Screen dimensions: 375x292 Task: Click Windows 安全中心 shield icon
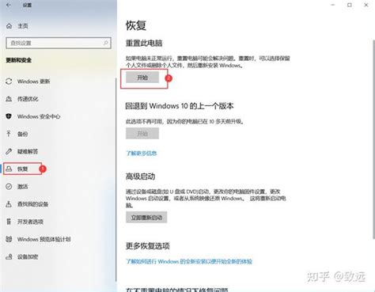click(x=9, y=116)
